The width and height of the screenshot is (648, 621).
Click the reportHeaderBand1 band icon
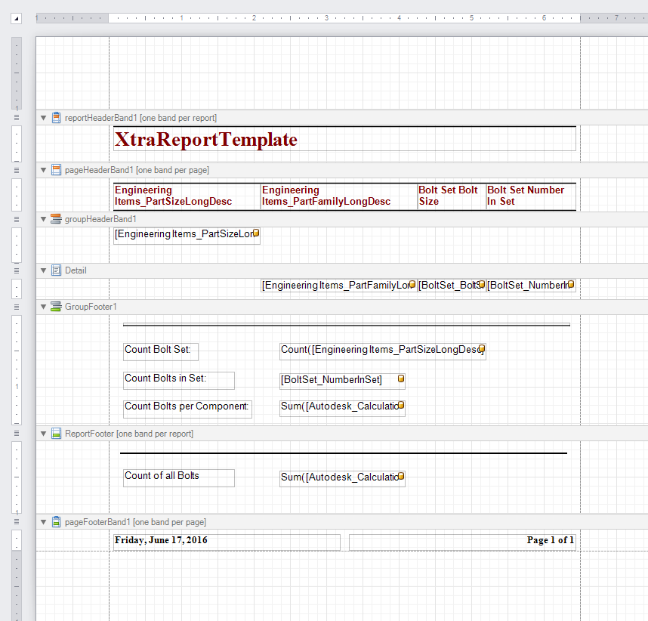pyautogui.click(x=56, y=118)
